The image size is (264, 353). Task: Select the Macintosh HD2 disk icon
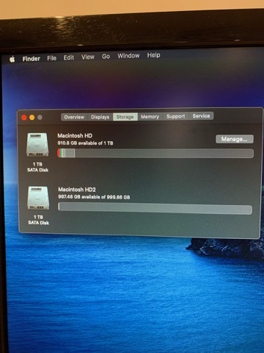(x=38, y=198)
